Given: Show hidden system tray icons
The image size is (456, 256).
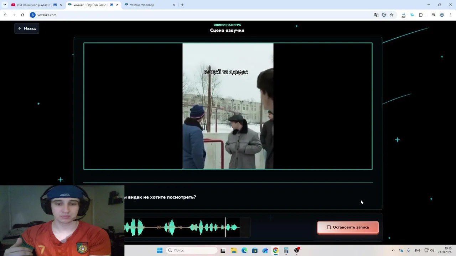Looking at the screenshot, I should pos(393,250).
